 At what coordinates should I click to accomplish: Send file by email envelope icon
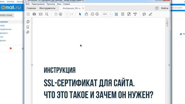pos(40,14)
